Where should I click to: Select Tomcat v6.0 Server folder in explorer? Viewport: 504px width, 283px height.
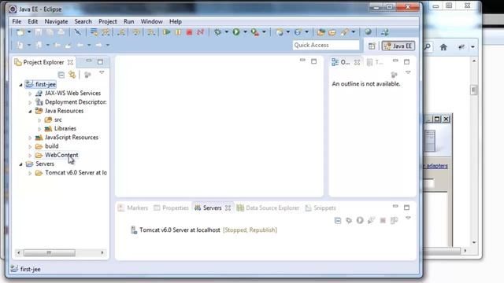76,173
